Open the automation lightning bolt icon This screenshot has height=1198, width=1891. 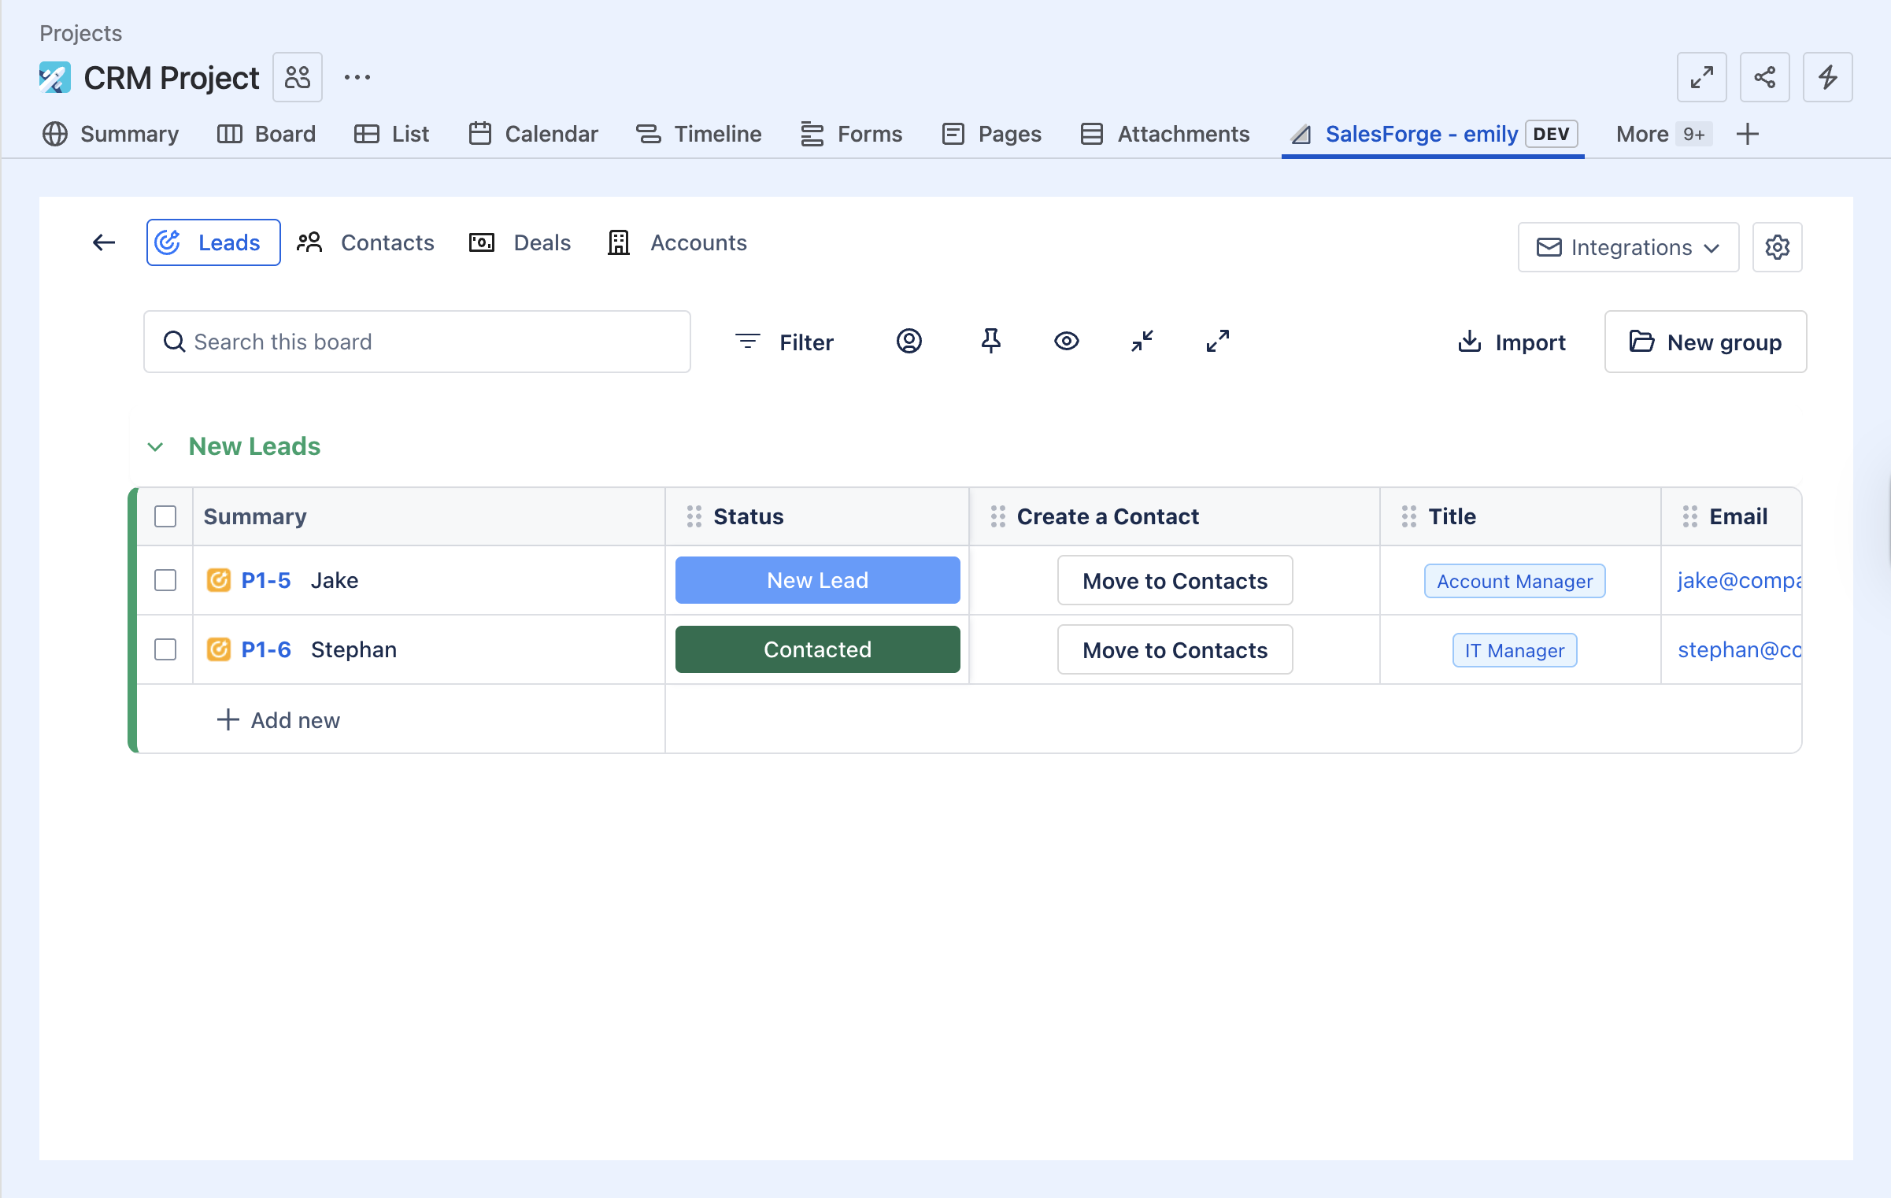pos(1827,77)
